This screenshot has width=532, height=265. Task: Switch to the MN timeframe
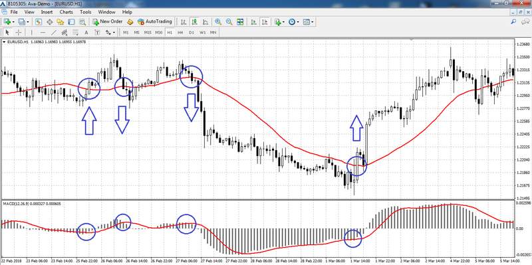[213, 33]
